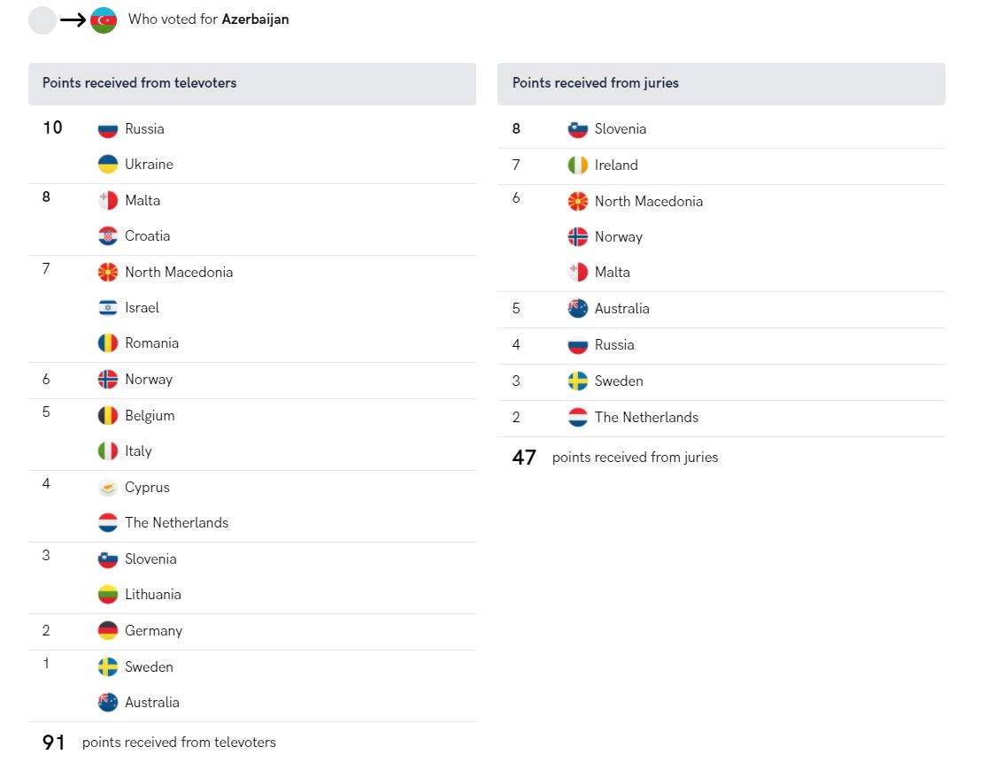
Task: Open Romania in televoters list
Action: point(151,343)
